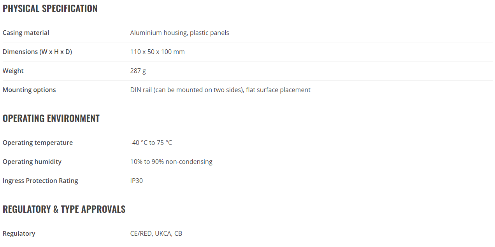The height and width of the screenshot is (247, 495).
Task: Click the Regulatory & Type Approvals heading
Action: click(x=64, y=209)
